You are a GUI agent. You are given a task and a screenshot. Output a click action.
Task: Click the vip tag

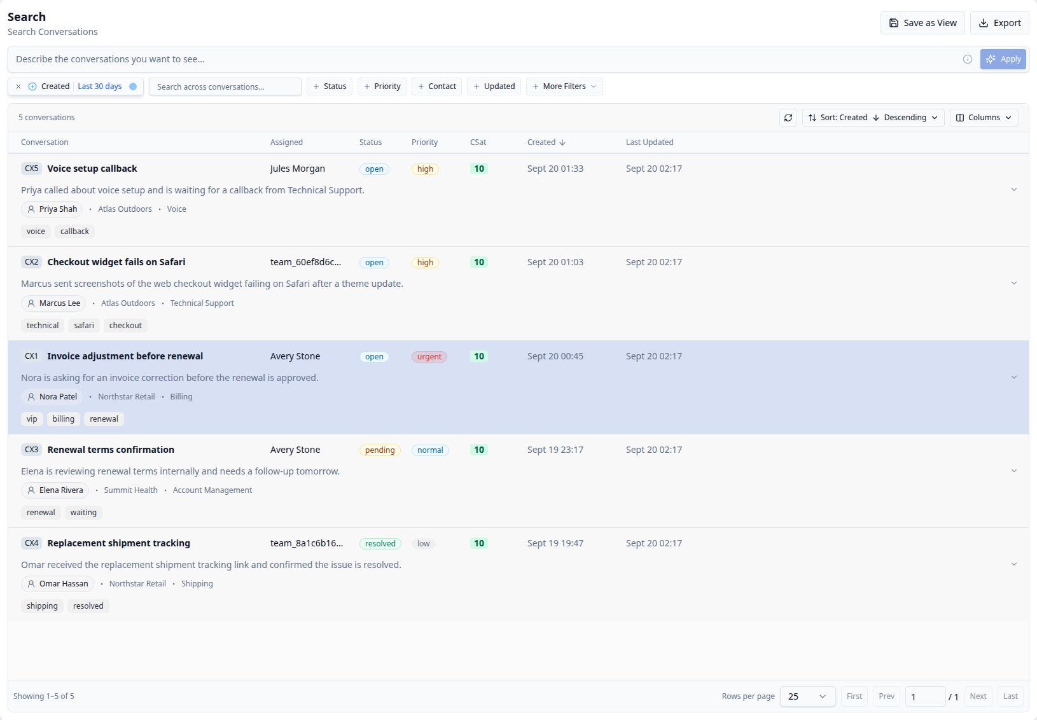click(x=32, y=419)
